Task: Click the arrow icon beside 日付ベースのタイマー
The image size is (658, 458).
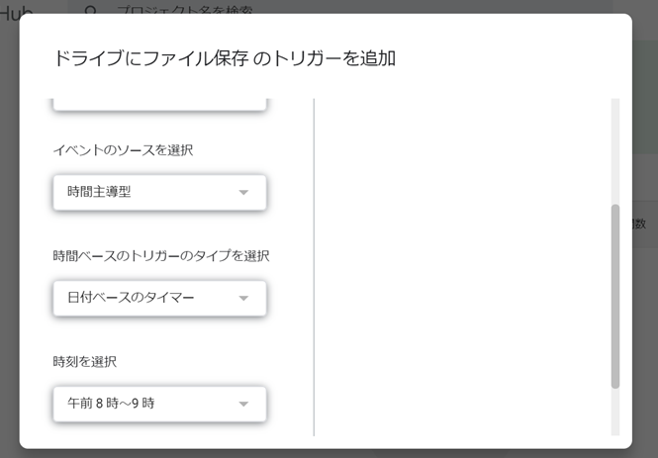Action: (243, 298)
